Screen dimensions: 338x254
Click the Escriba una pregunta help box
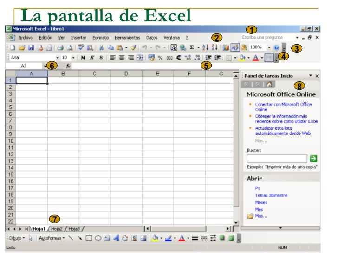click(268, 37)
